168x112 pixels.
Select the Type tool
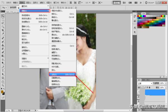coord(3,71)
